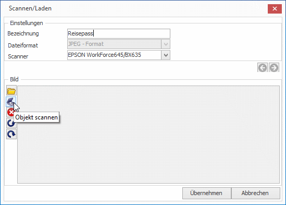Screen dimensions: 286x205
Task: Close the Scannen/Laden dialog window
Action: [x=275, y=8]
